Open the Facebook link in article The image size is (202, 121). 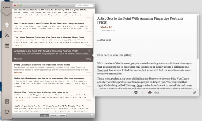[x=103, y=70]
